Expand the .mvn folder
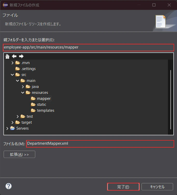The image size is (177, 195). (12, 63)
